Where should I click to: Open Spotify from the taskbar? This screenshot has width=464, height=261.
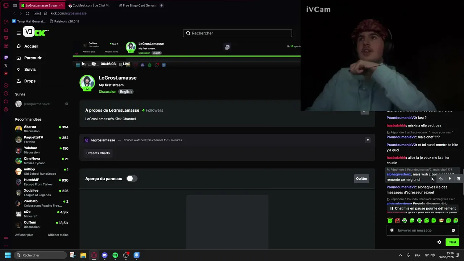point(115,255)
